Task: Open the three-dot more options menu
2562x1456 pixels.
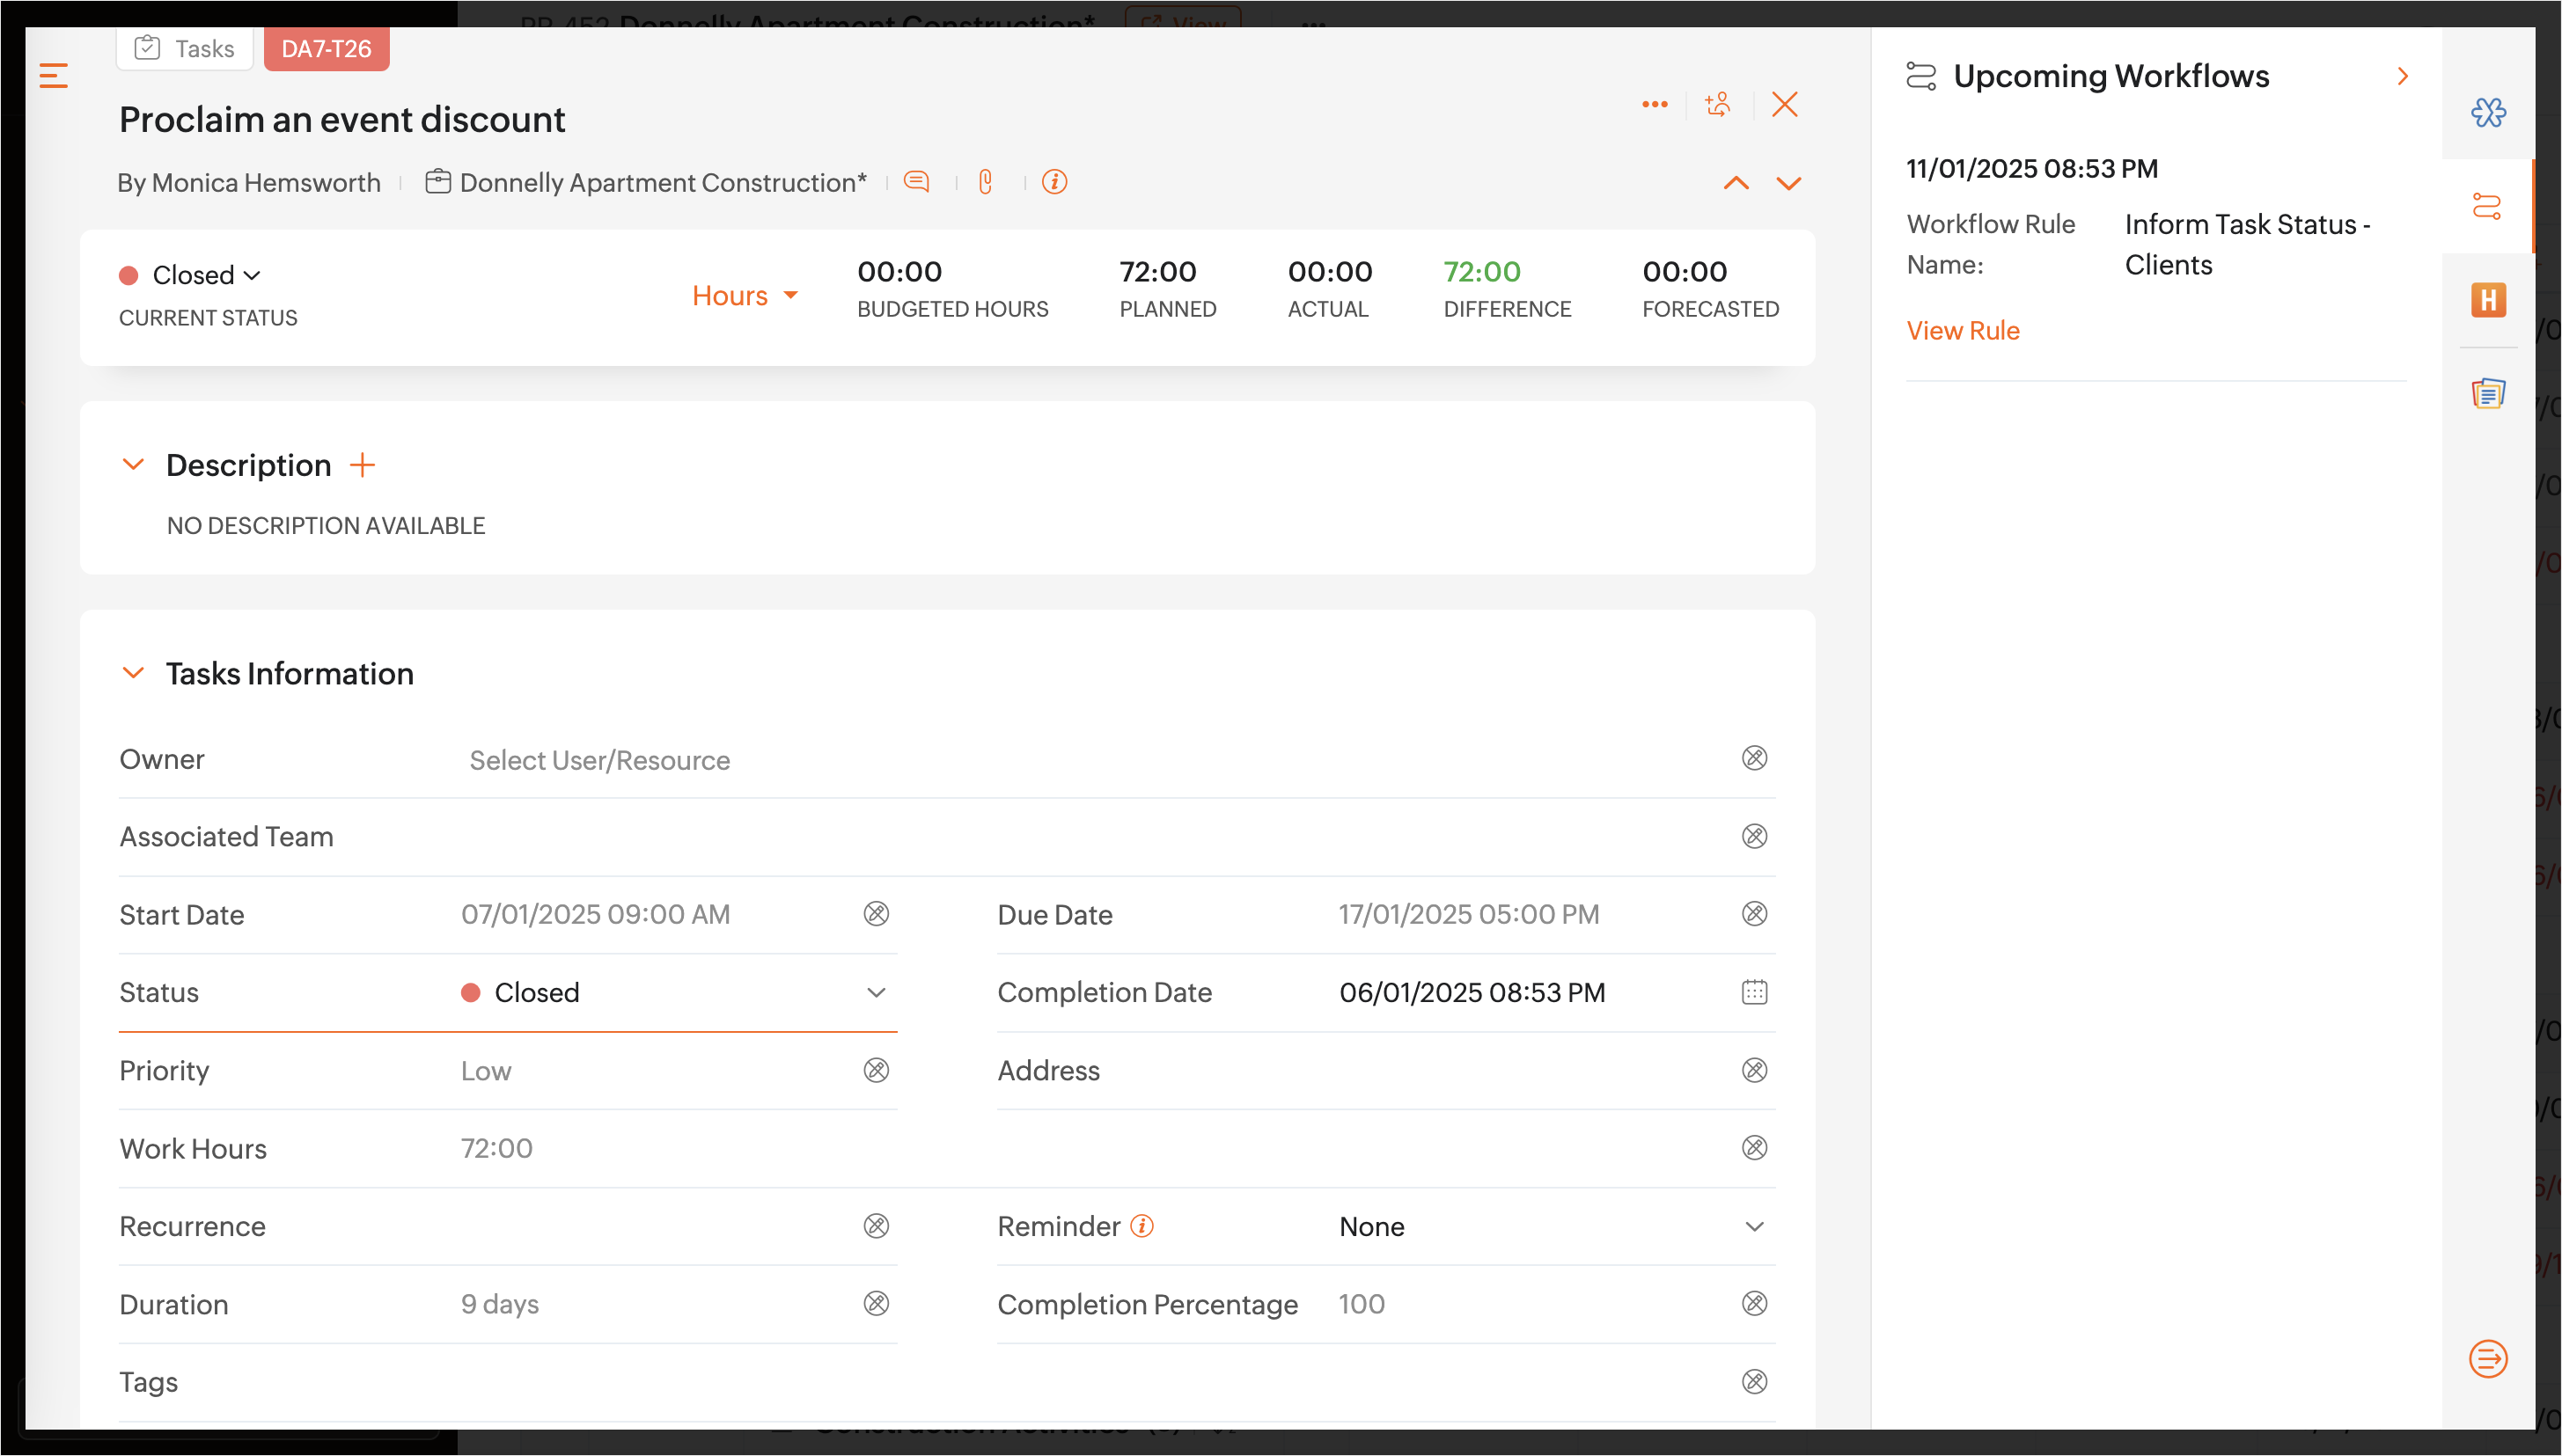Action: [1655, 104]
